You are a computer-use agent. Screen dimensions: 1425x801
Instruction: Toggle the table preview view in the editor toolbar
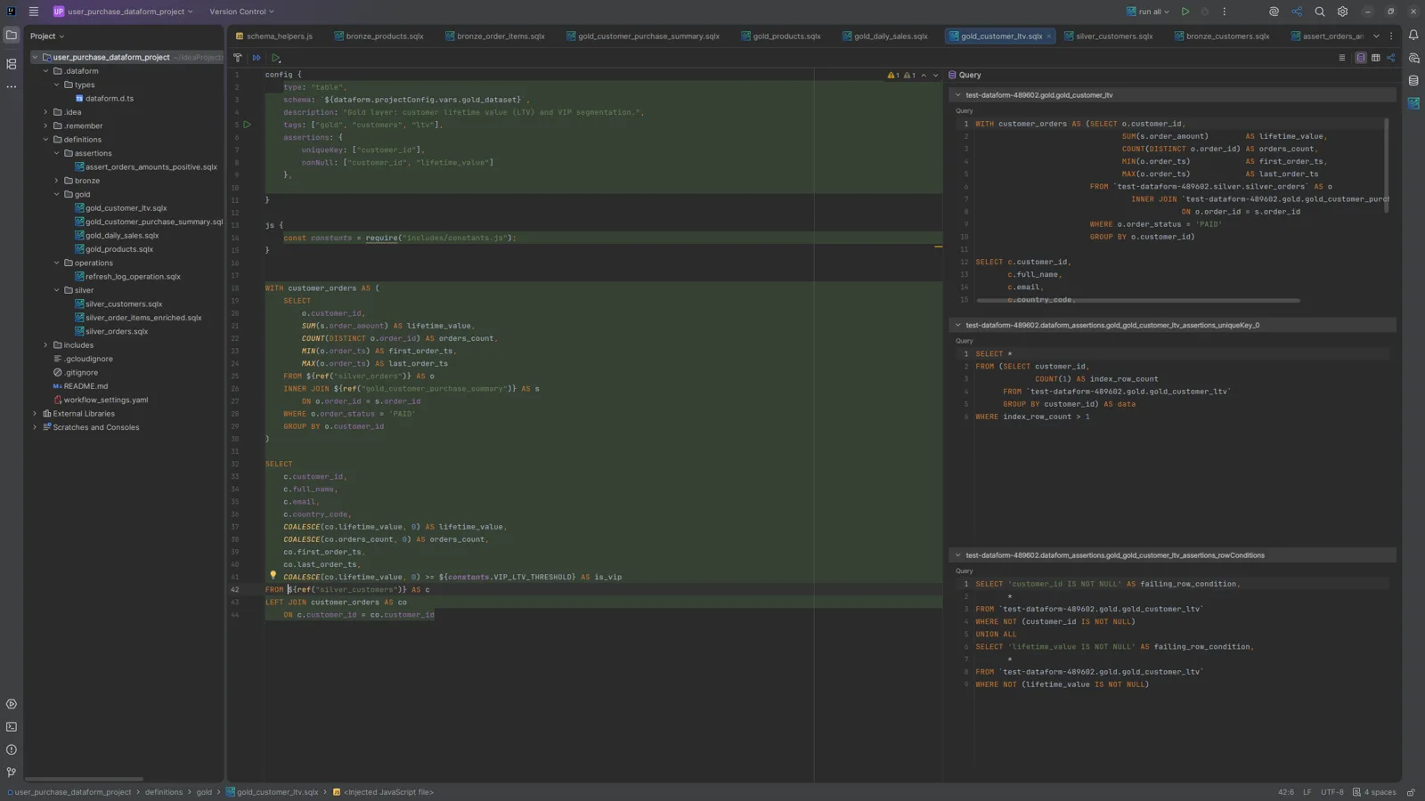[1376, 58]
